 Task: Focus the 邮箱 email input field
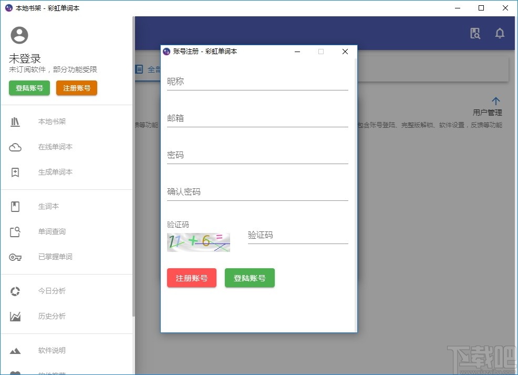point(257,118)
